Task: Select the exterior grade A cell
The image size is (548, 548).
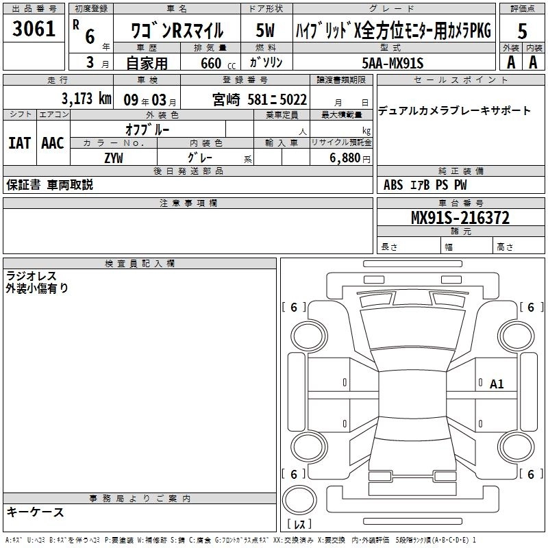Action: (510, 62)
